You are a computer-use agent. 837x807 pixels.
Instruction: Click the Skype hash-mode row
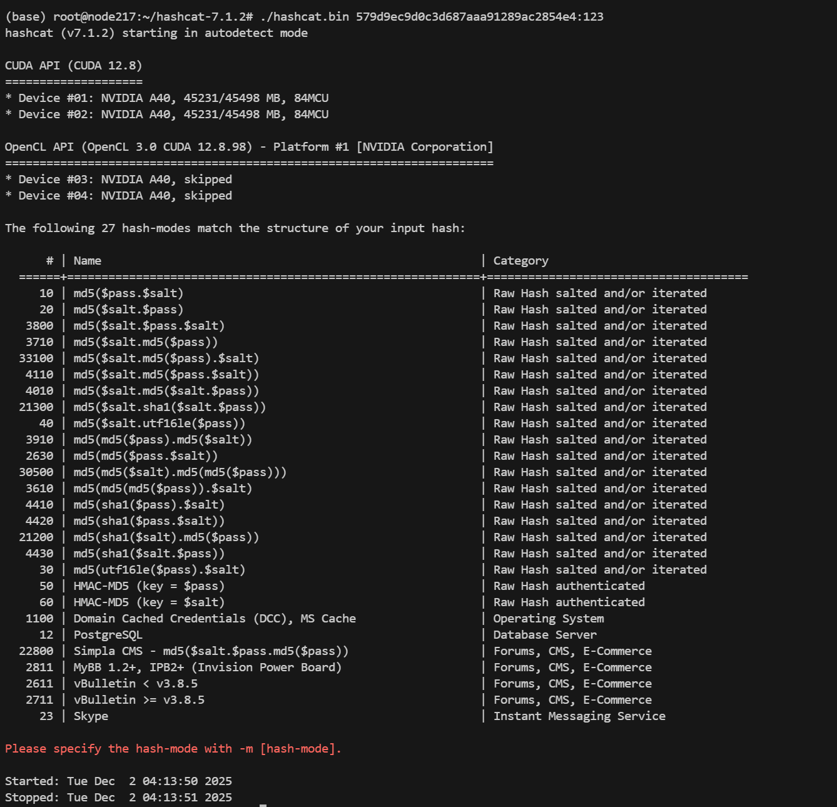(x=91, y=716)
